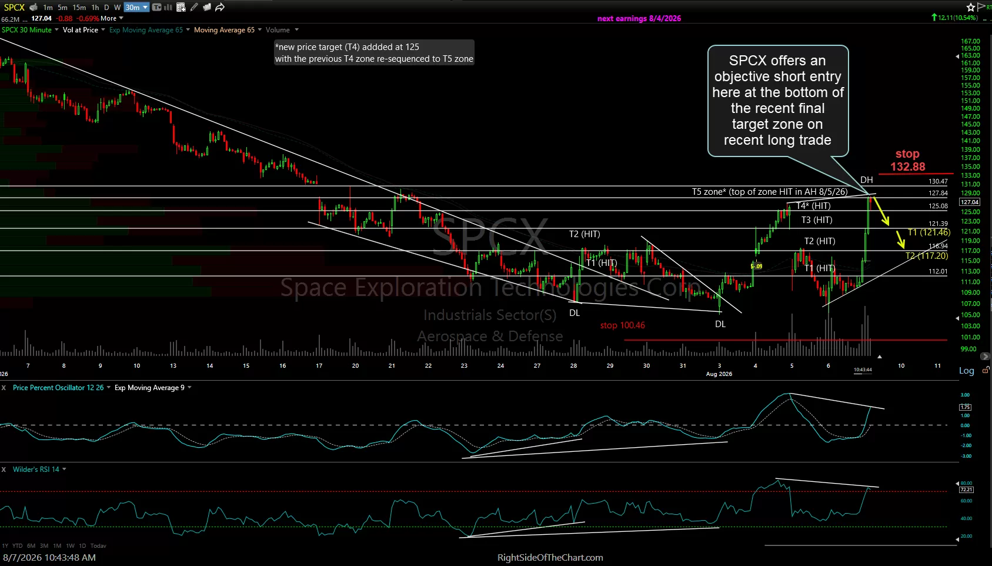Click the -0.69% percent change value
The image size is (992, 566).
pos(88,18)
